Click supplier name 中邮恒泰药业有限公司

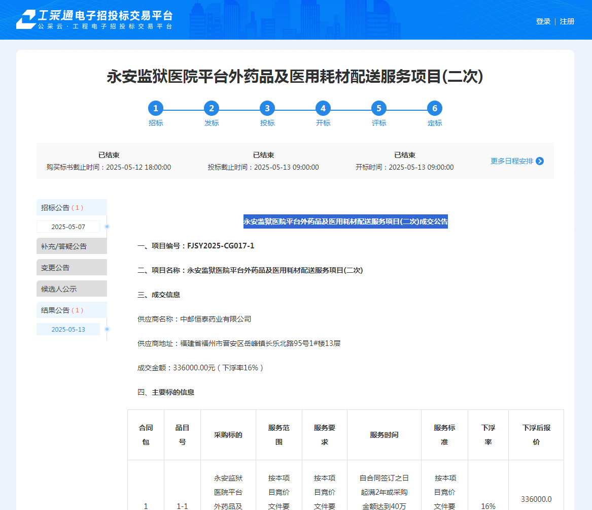216,319
